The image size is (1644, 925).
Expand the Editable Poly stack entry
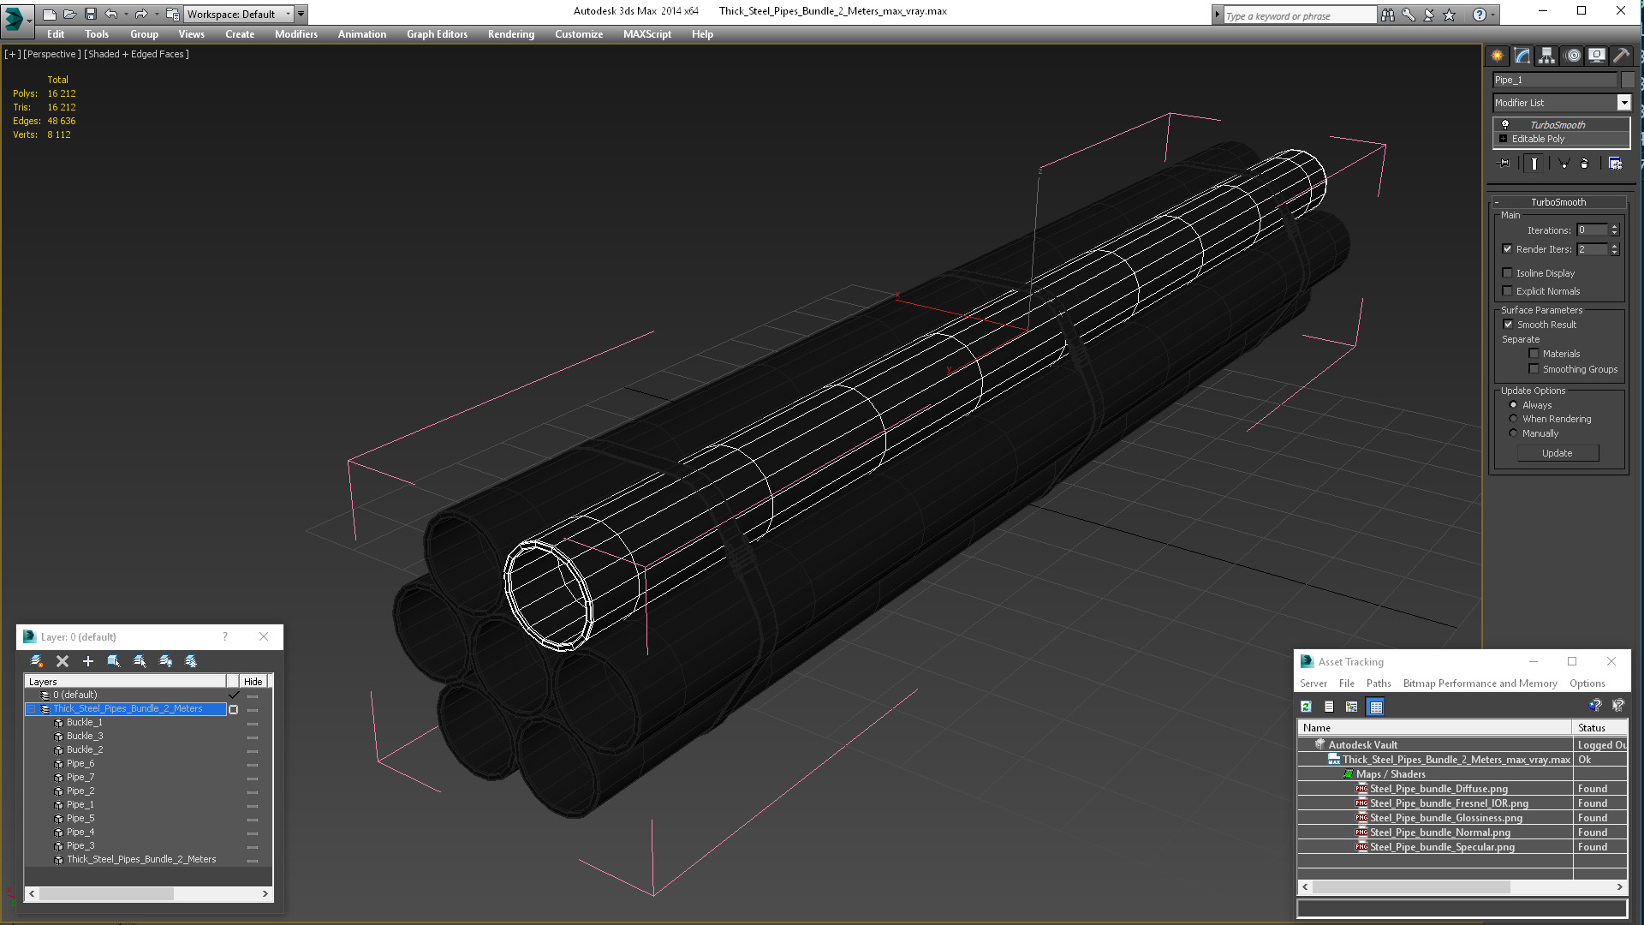tap(1503, 139)
